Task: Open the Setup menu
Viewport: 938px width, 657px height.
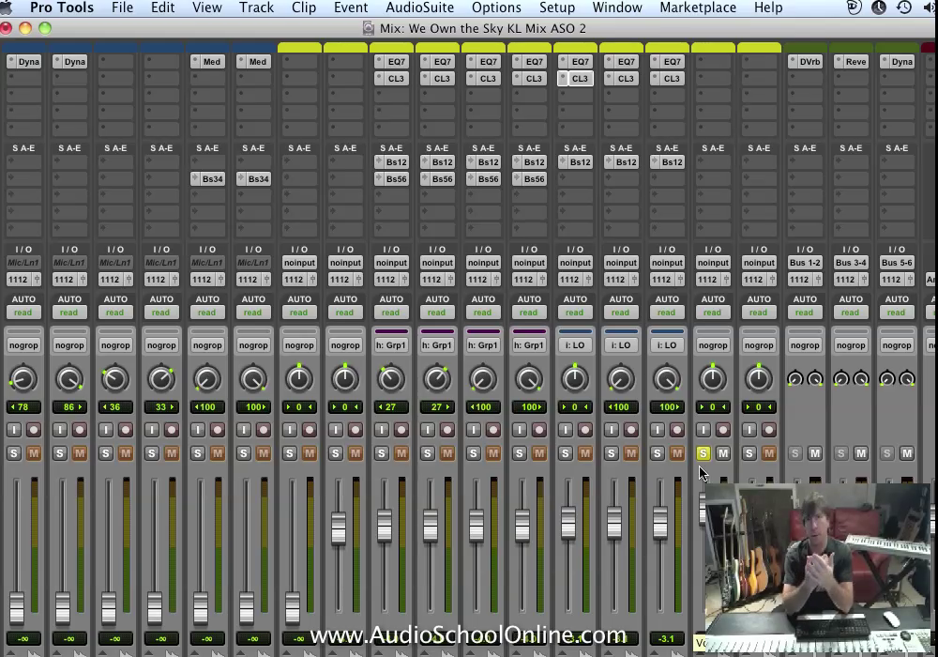Action: pyautogui.click(x=557, y=8)
